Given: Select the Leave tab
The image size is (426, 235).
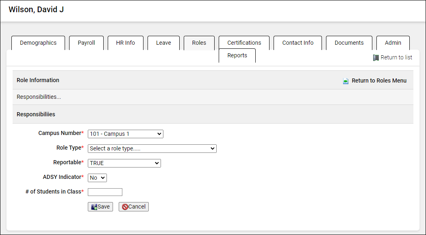Looking at the screenshot, I should coord(163,43).
